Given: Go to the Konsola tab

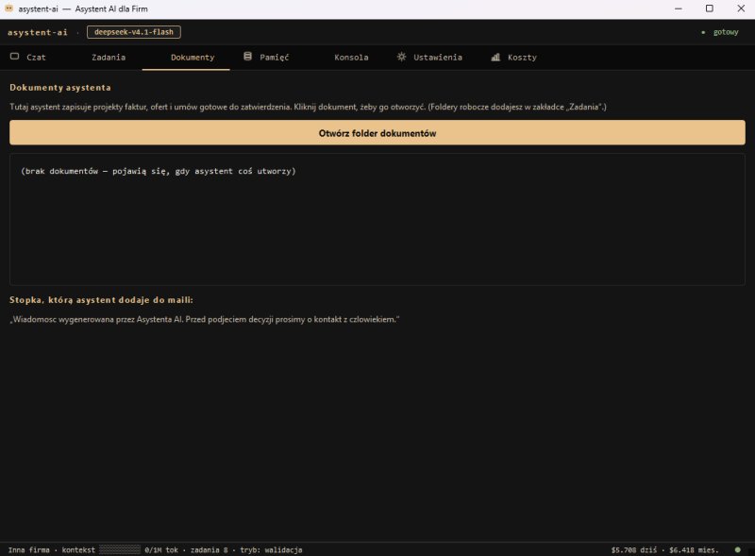Looking at the screenshot, I should point(351,58).
